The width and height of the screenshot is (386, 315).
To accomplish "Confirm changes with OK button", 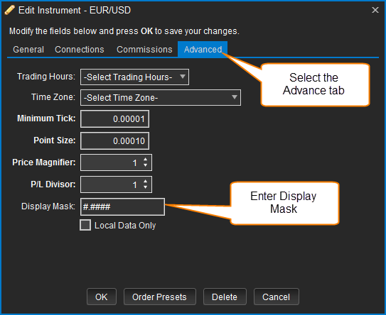I will pyautogui.click(x=102, y=297).
